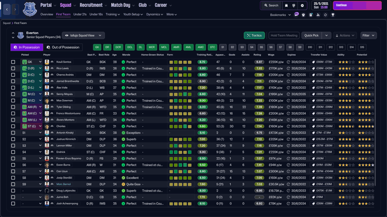Click the contract expiry clock icon in Joshua Kimmich's row

[x=288, y=139]
